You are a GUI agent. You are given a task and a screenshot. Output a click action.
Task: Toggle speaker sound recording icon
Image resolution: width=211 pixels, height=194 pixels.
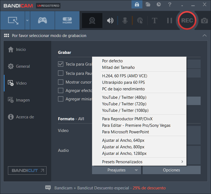point(110,21)
